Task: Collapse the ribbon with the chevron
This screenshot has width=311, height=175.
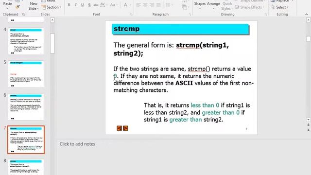Action: click(x=307, y=14)
